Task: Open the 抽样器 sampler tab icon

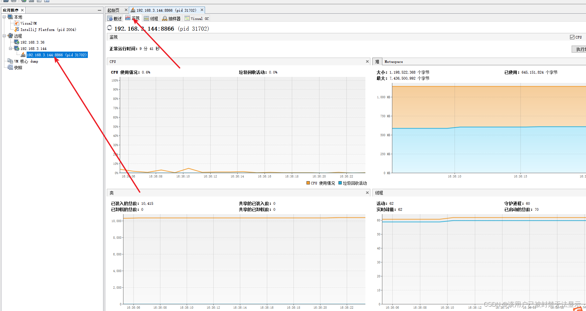Action: (165, 19)
